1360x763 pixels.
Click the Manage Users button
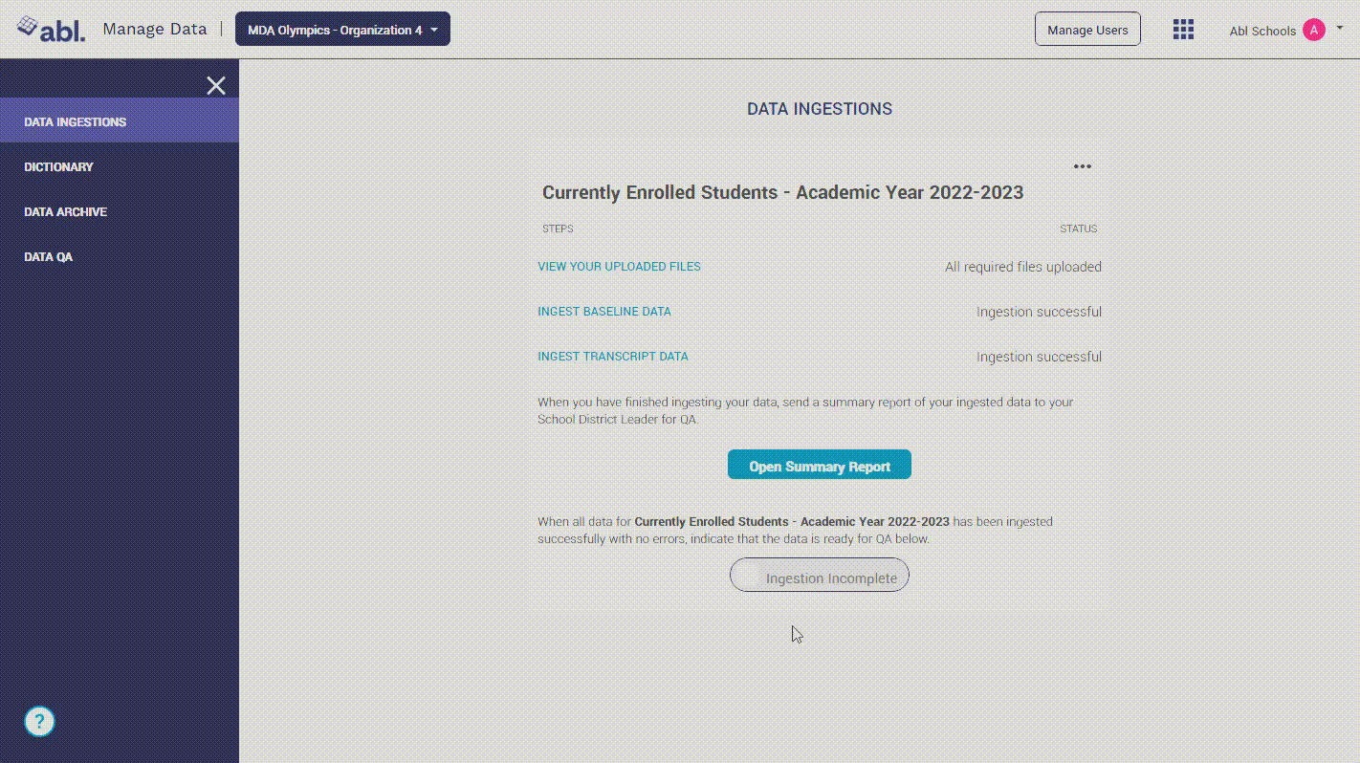1087,30
